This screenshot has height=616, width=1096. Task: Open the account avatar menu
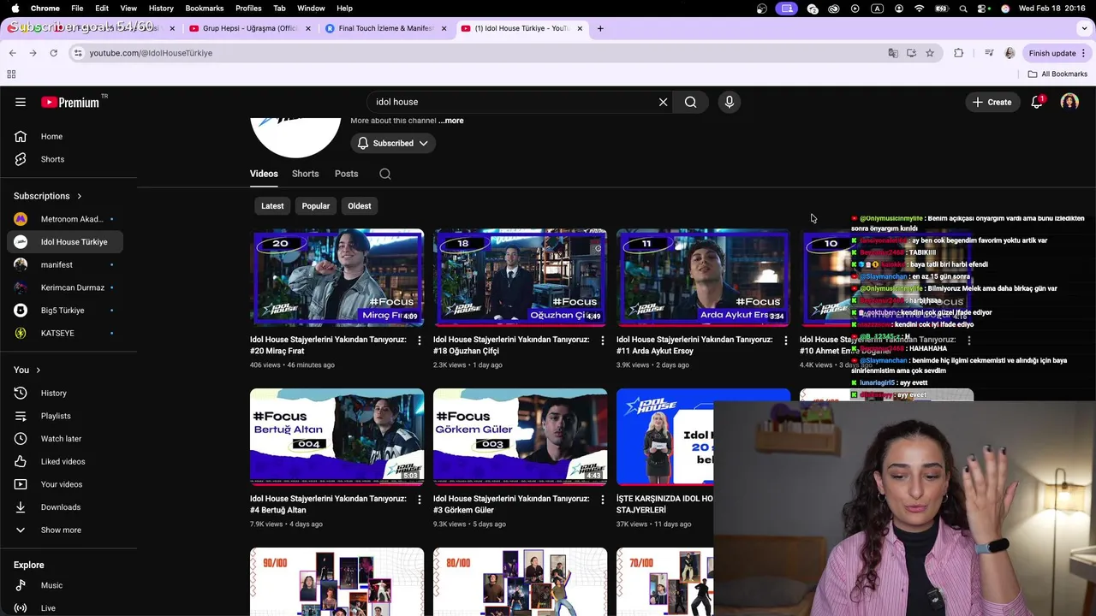point(1069,102)
